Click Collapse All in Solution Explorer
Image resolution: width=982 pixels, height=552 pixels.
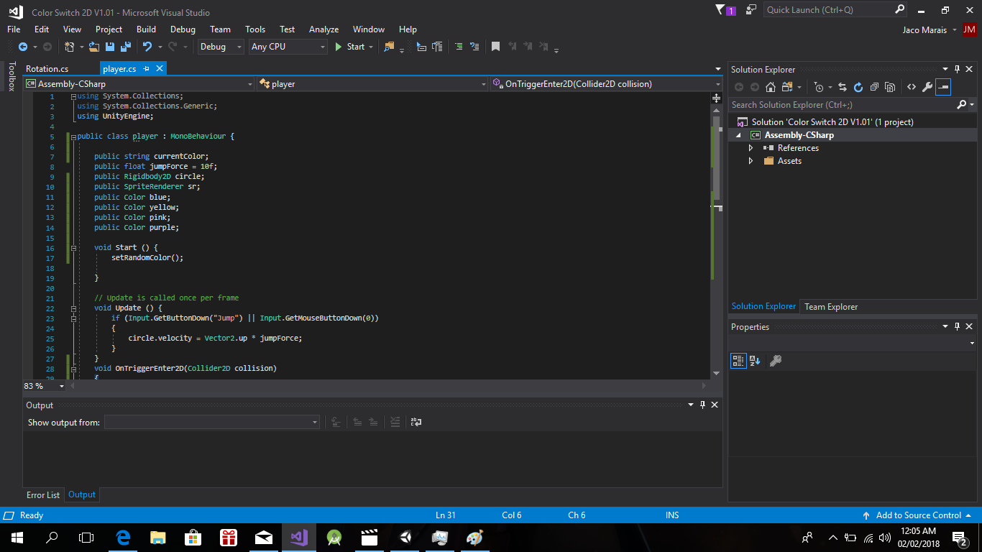tap(874, 87)
